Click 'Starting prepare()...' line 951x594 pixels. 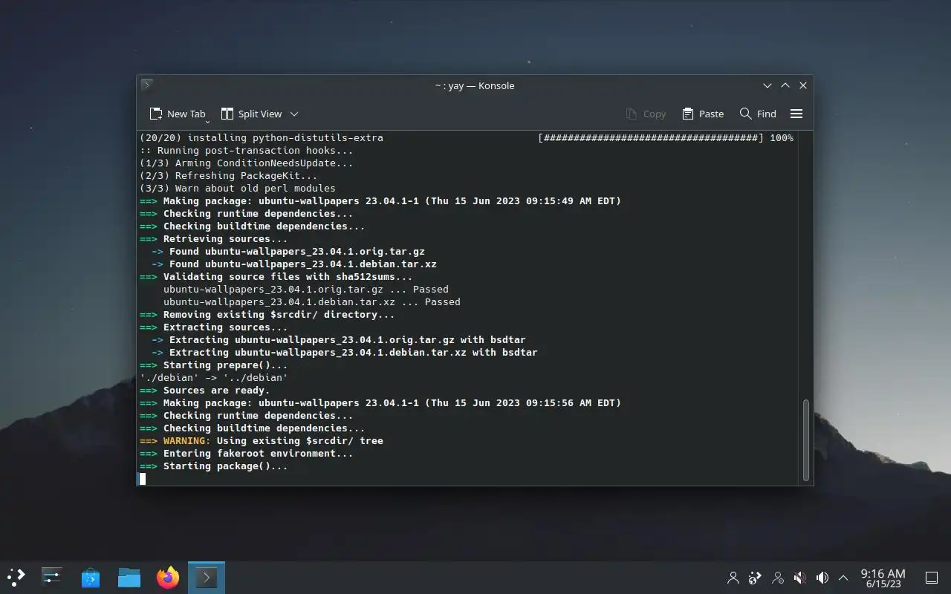pyautogui.click(x=214, y=365)
